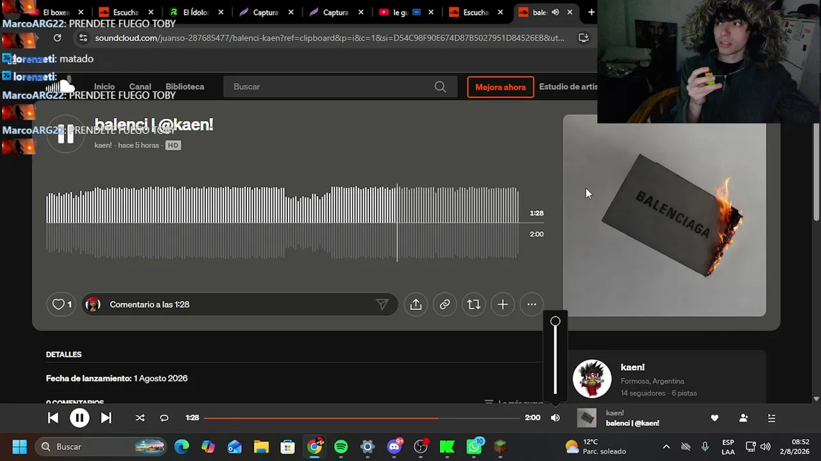Open File Explorer from the taskbar
This screenshot has width=821, height=461.
pos(261,447)
